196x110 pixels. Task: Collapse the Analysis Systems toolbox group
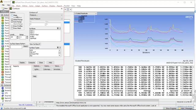pos(2,15)
